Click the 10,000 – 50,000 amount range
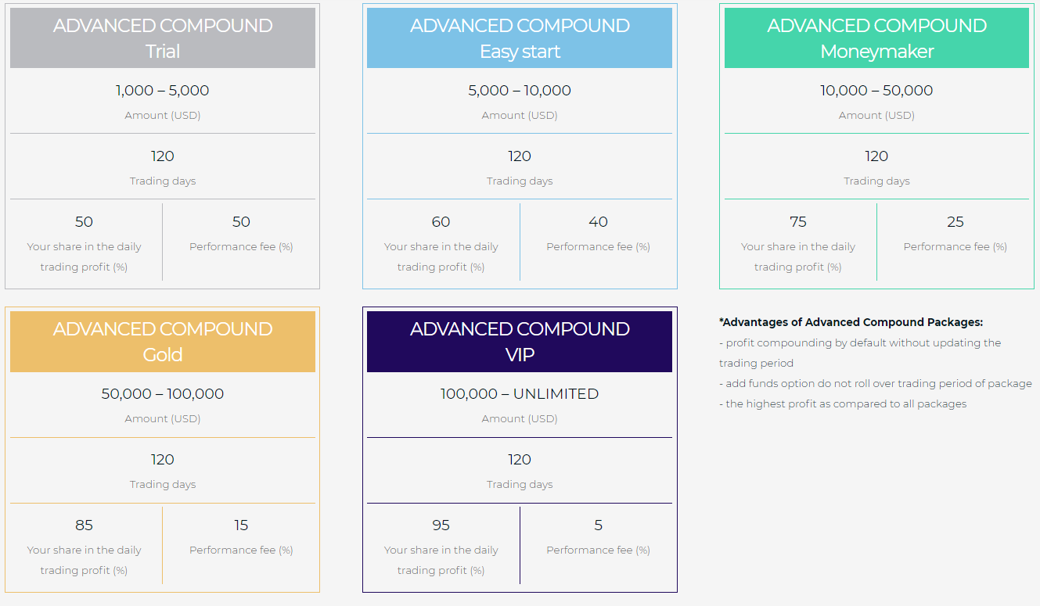 [x=876, y=91]
